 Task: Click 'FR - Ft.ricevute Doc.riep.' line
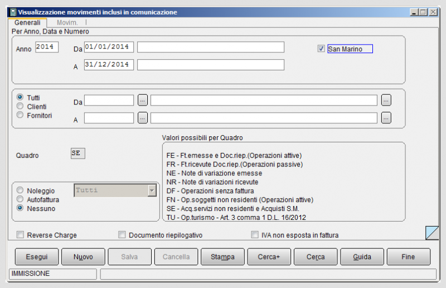pyautogui.click(x=235, y=164)
